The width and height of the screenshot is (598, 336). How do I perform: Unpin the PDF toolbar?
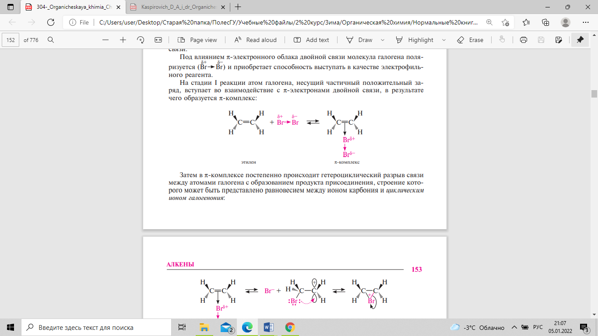coord(580,40)
